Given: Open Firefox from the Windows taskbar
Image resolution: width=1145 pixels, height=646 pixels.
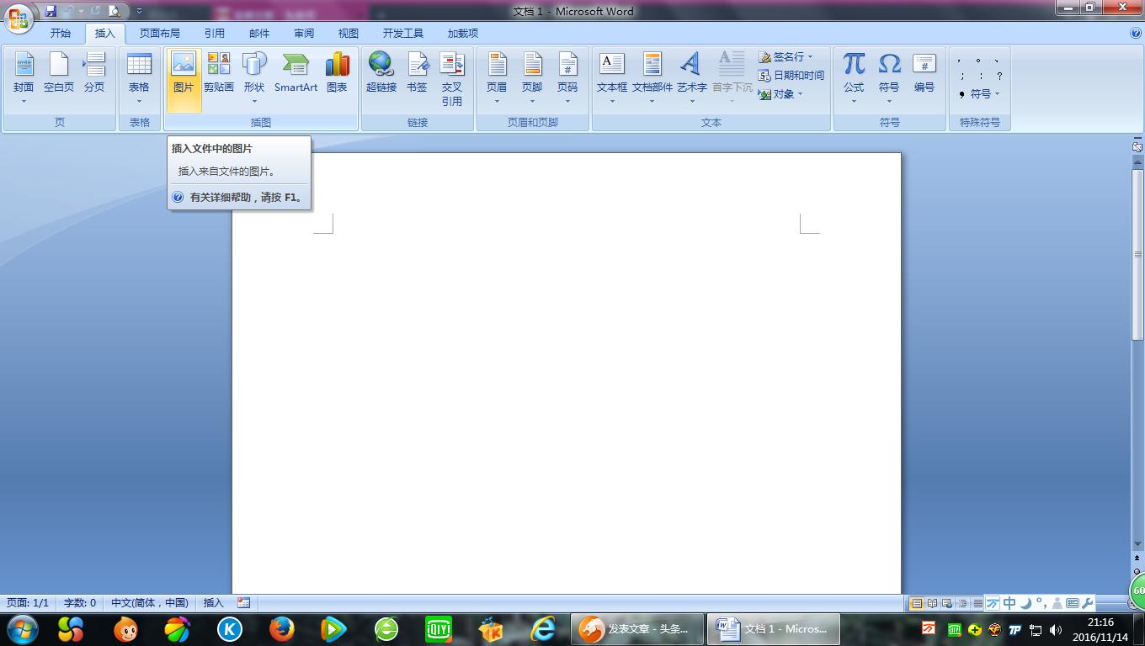Looking at the screenshot, I should pos(282,628).
